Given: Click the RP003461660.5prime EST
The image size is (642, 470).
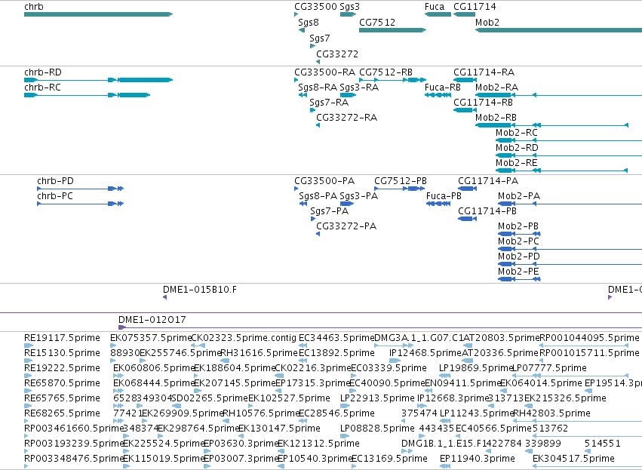Looking at the screenshot, I should (26, 436).
